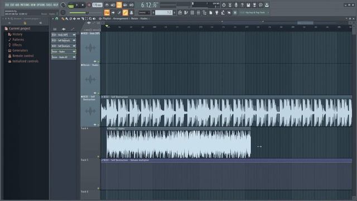357x201 pixels.
Task: Switch pattern/song mode toggle
Action: (71, 5)
